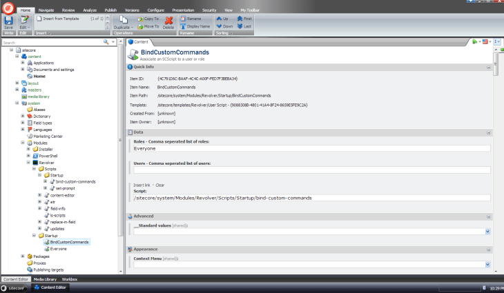Image resolution: width=504 pixels, height=293 pixels.
Task: Click the Users input field
Action: coord(312,170)
